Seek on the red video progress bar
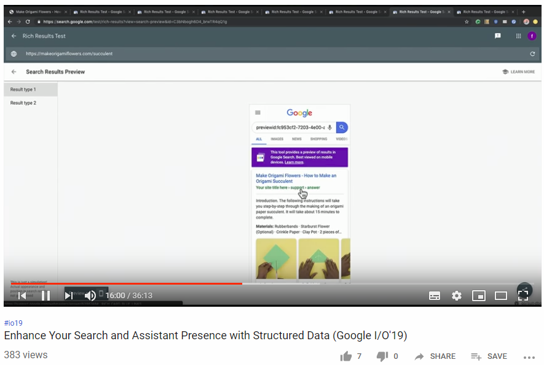 click(x=126, y=283)
